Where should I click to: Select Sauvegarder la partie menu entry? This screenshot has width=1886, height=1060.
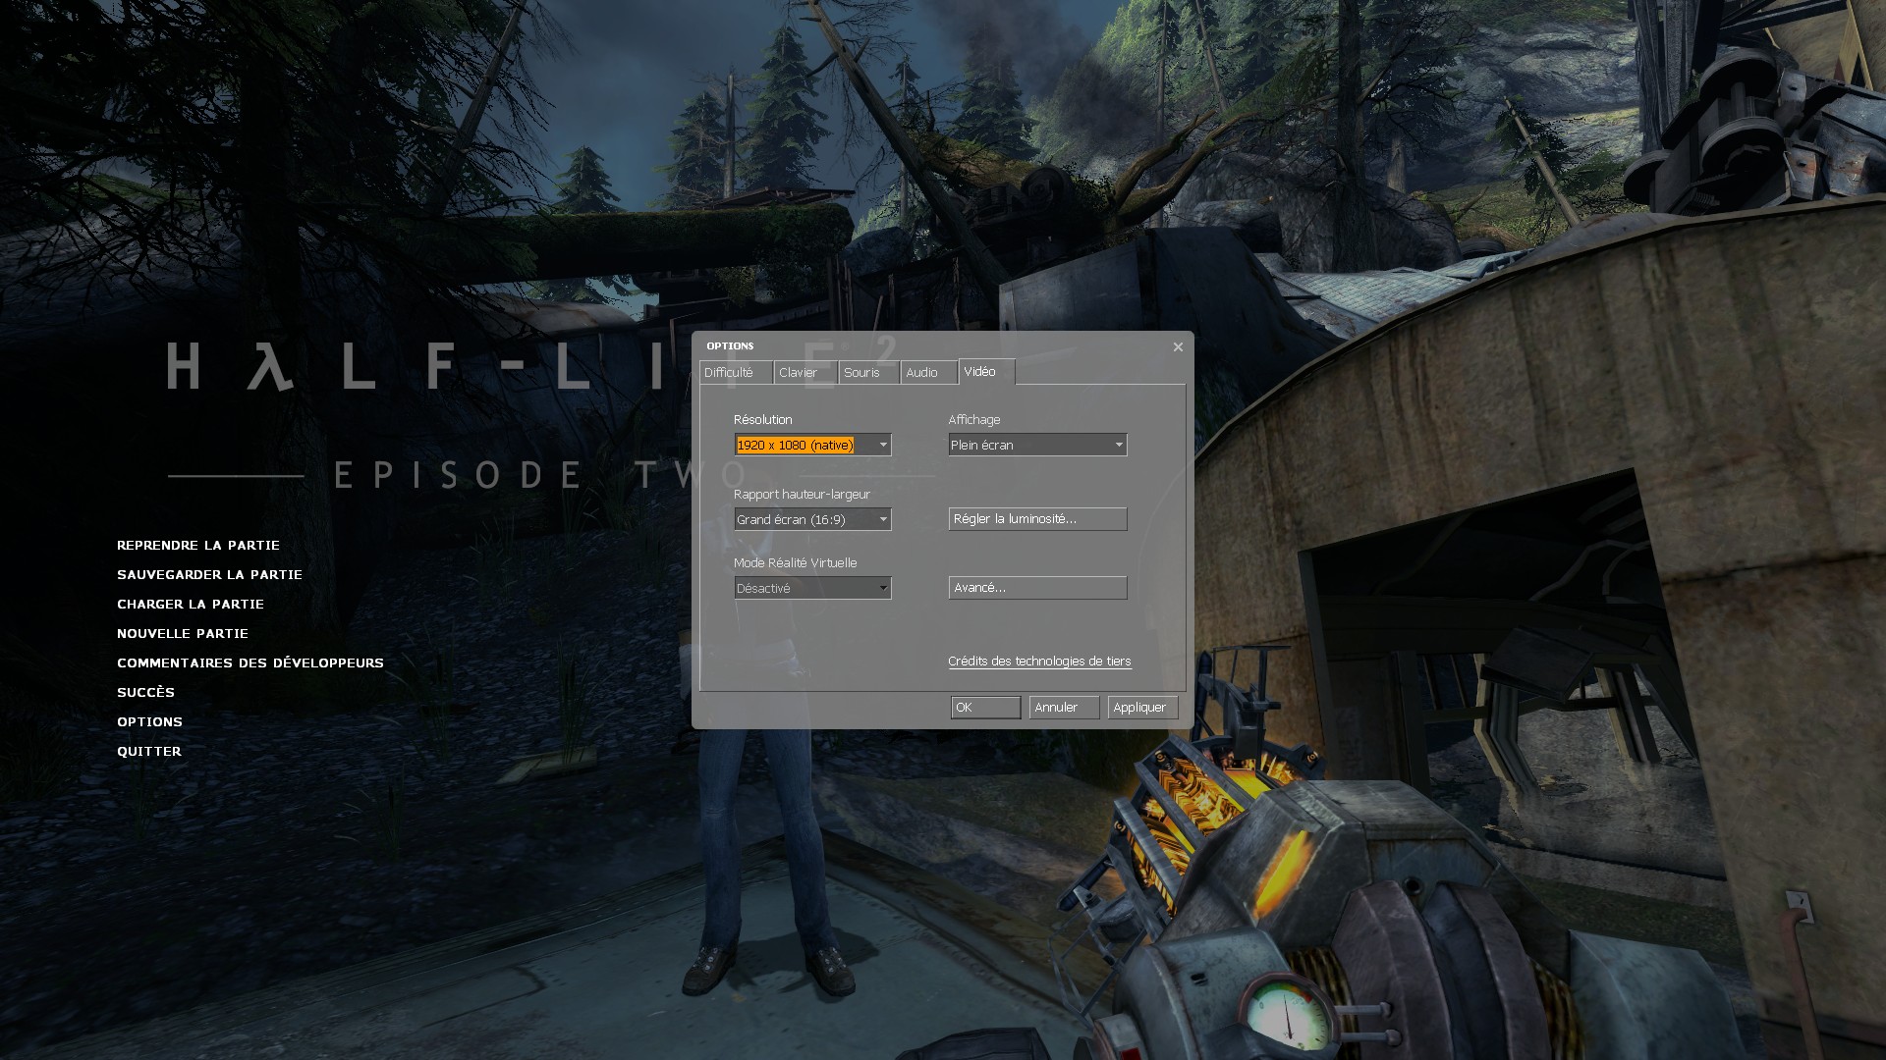point(209,575)
